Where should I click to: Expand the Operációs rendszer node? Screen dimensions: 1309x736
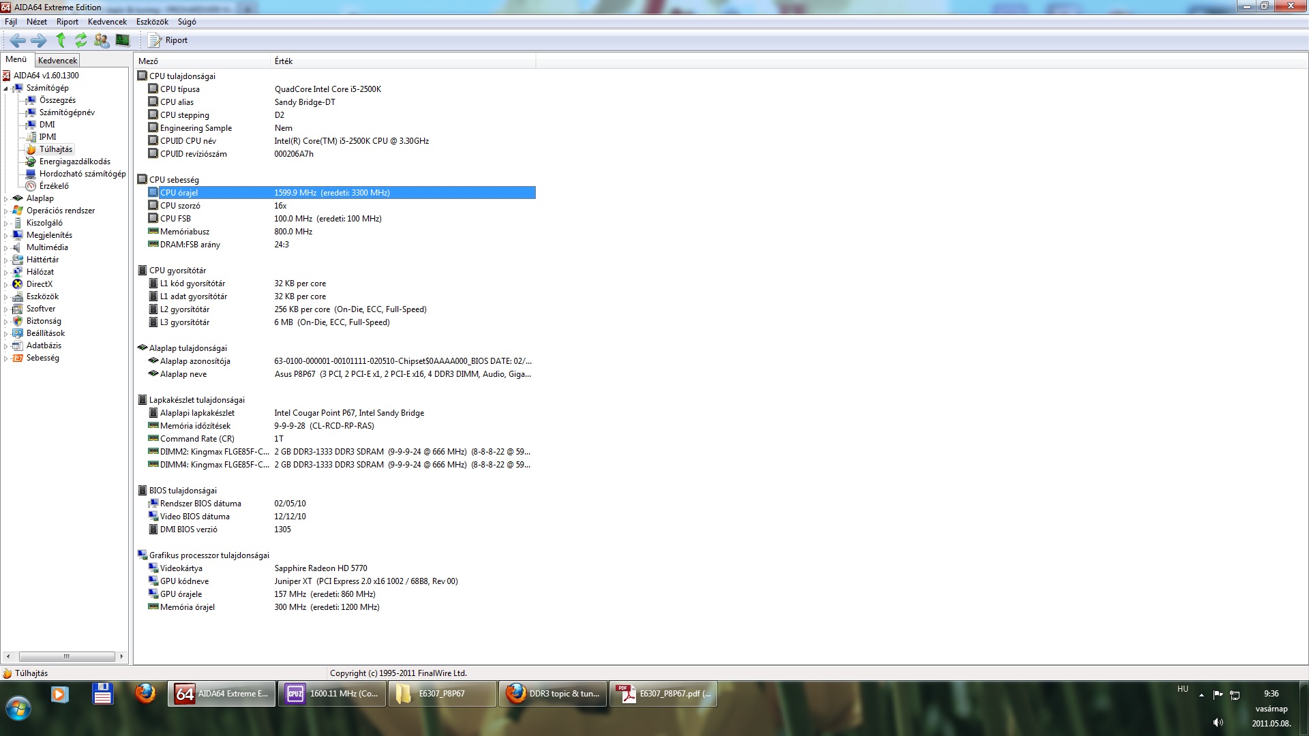click(x=6, y=211)
